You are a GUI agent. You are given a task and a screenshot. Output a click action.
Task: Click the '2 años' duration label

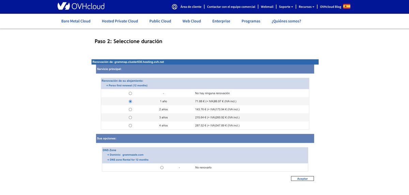click(x=164, y=109)
